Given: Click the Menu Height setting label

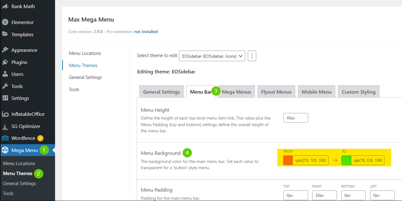Looking at the screenshot, I should tap(155, 110).
